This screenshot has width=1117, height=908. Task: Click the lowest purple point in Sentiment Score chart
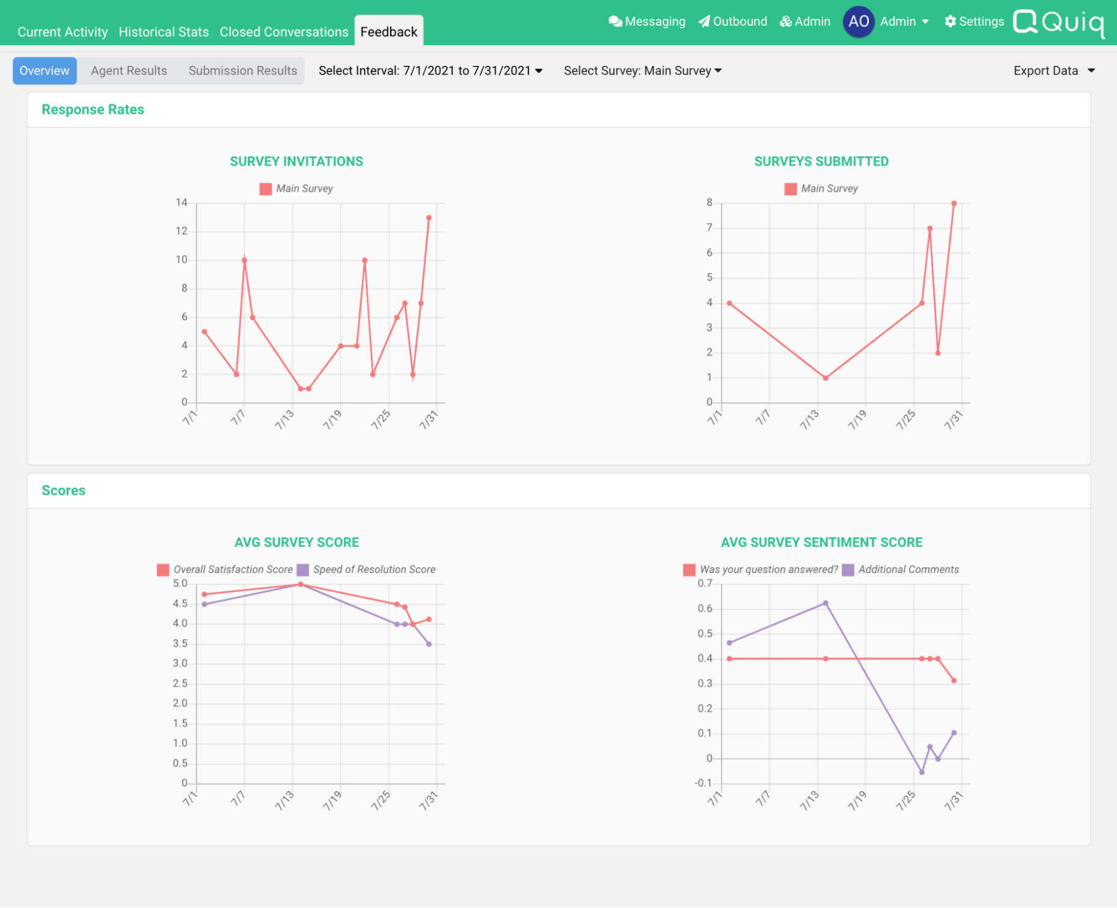point(922,772)
